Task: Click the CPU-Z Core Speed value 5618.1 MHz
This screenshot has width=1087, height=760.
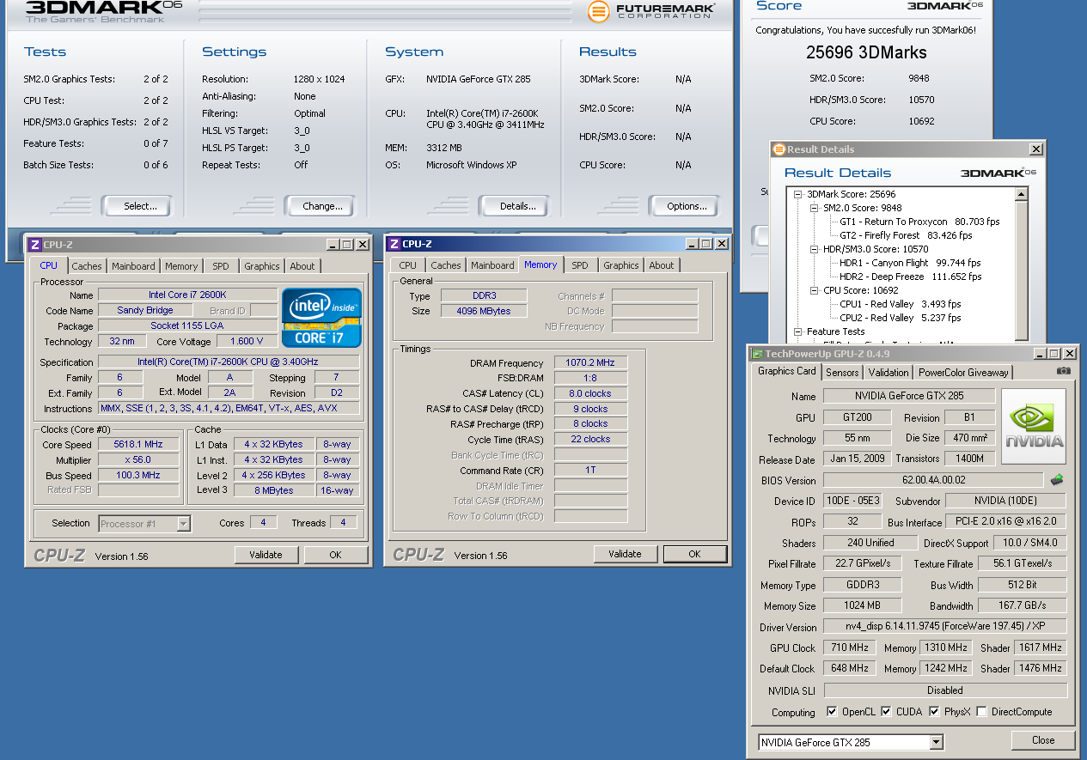Action: [138, 444]
